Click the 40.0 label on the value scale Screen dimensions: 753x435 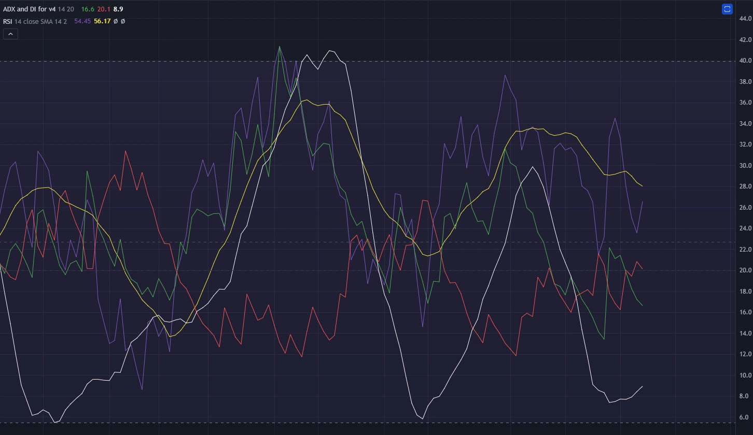point(744,61)
